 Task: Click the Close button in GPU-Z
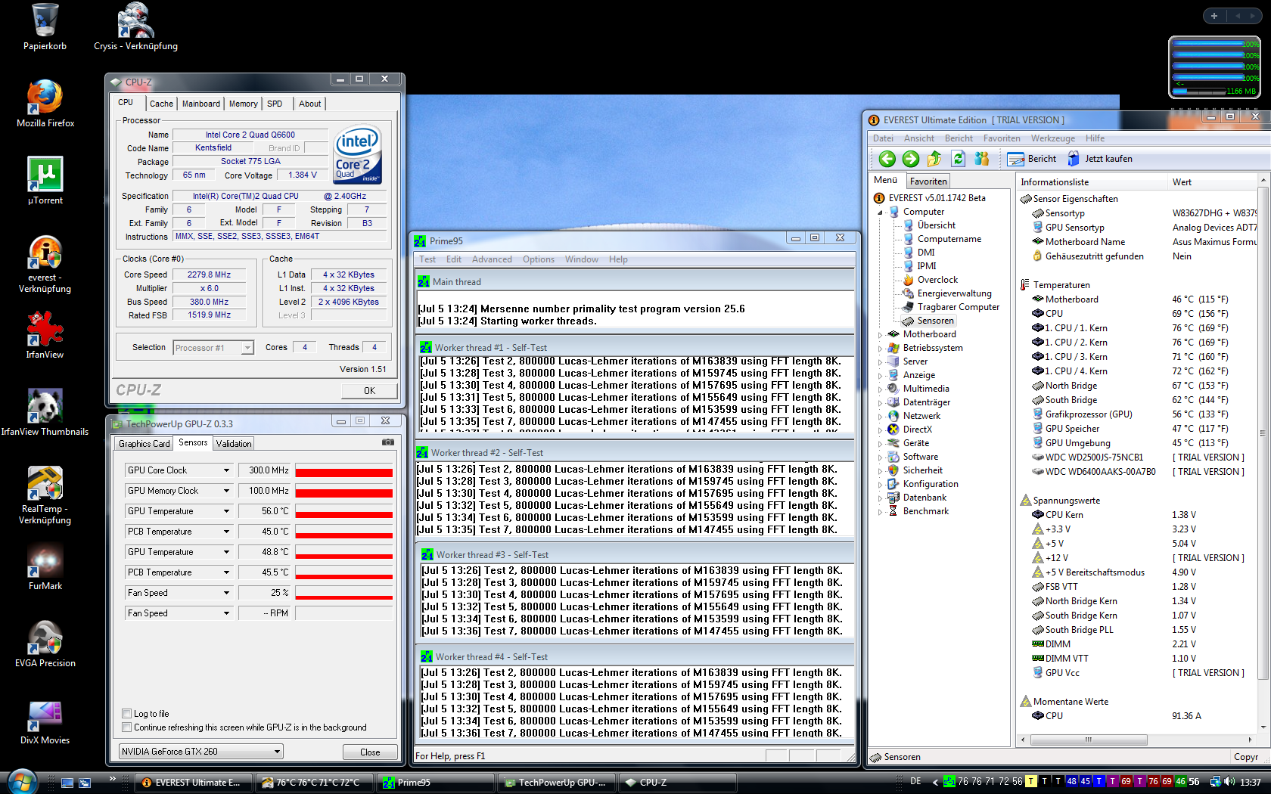tap(370, 752)
